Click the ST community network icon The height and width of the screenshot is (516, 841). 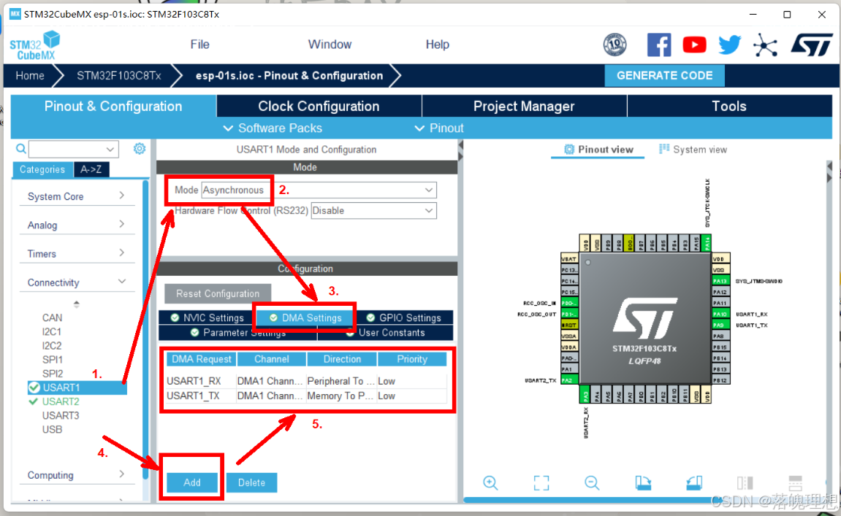[x=765, y=45]
